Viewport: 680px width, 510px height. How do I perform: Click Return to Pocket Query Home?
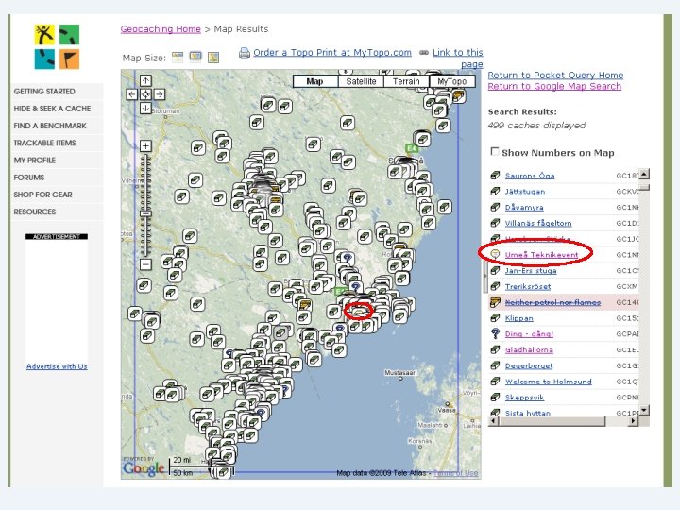click(555, 75)
